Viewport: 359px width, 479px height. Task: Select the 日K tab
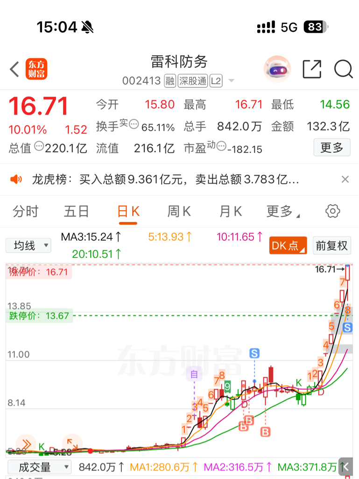coord(128,211)
